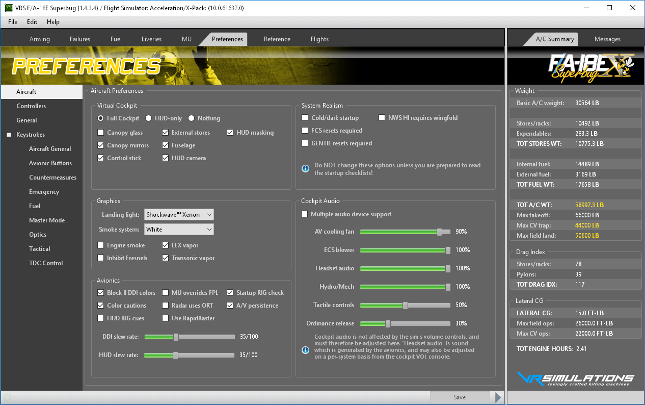Click the VRS app icon in title bar
Image resolution: width=645 pixels, height=405 pixels.
[x=8, y=8]
